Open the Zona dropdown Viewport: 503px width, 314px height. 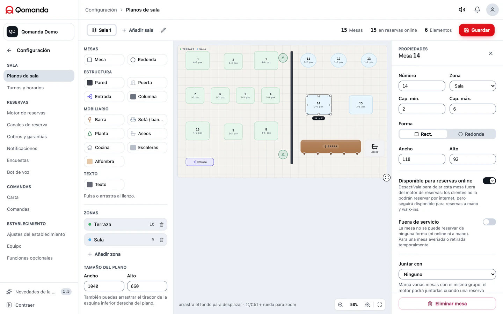[473, 86]
